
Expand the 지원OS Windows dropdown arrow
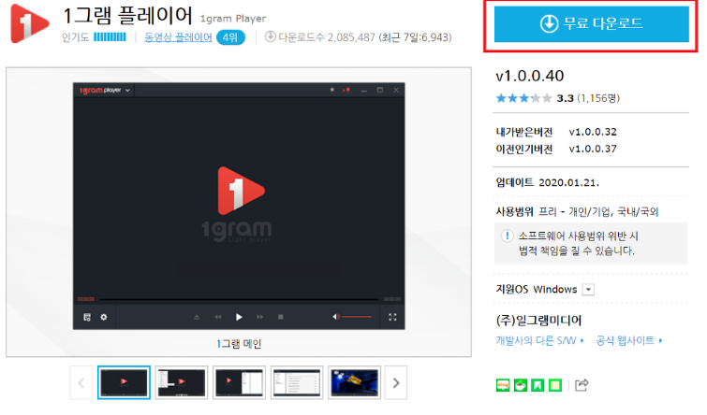[x=588, y=290]
